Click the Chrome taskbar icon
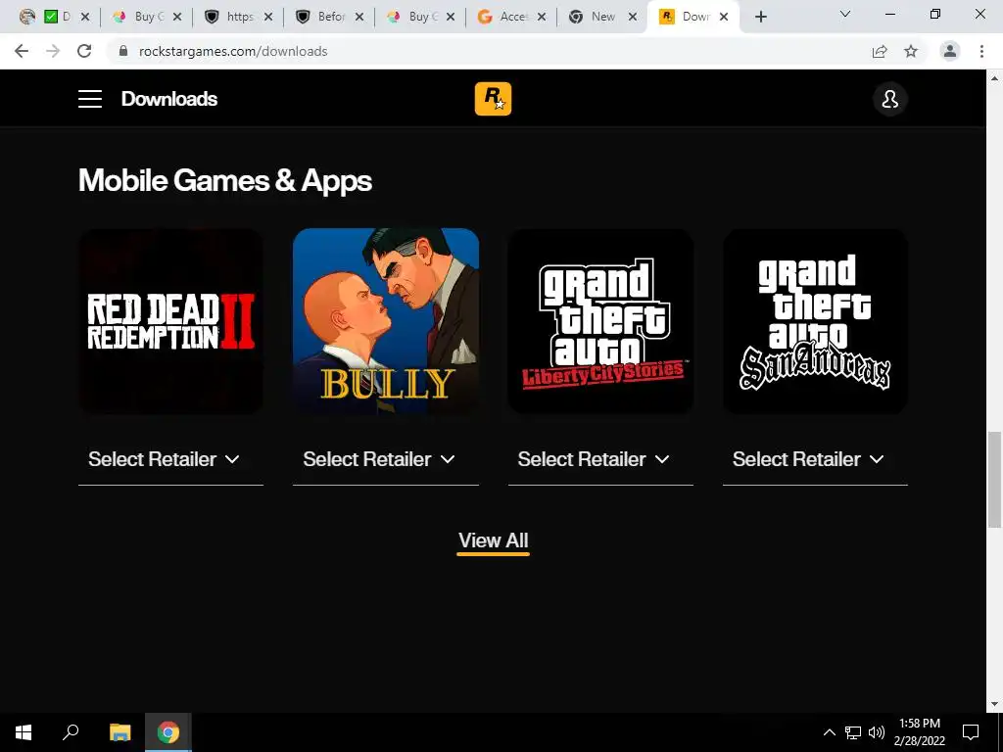 click(168, 732)
